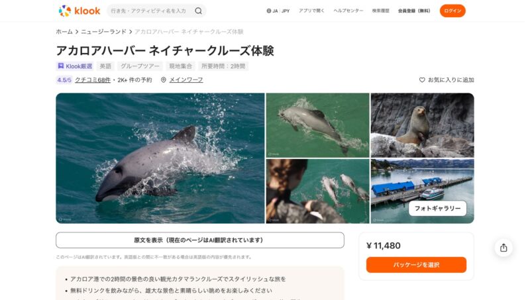Image resolution: width=530 pixels, height=300 pixels.
Task: Open クチコミ68件 reviews link
Action: click(x=93, y=80)
